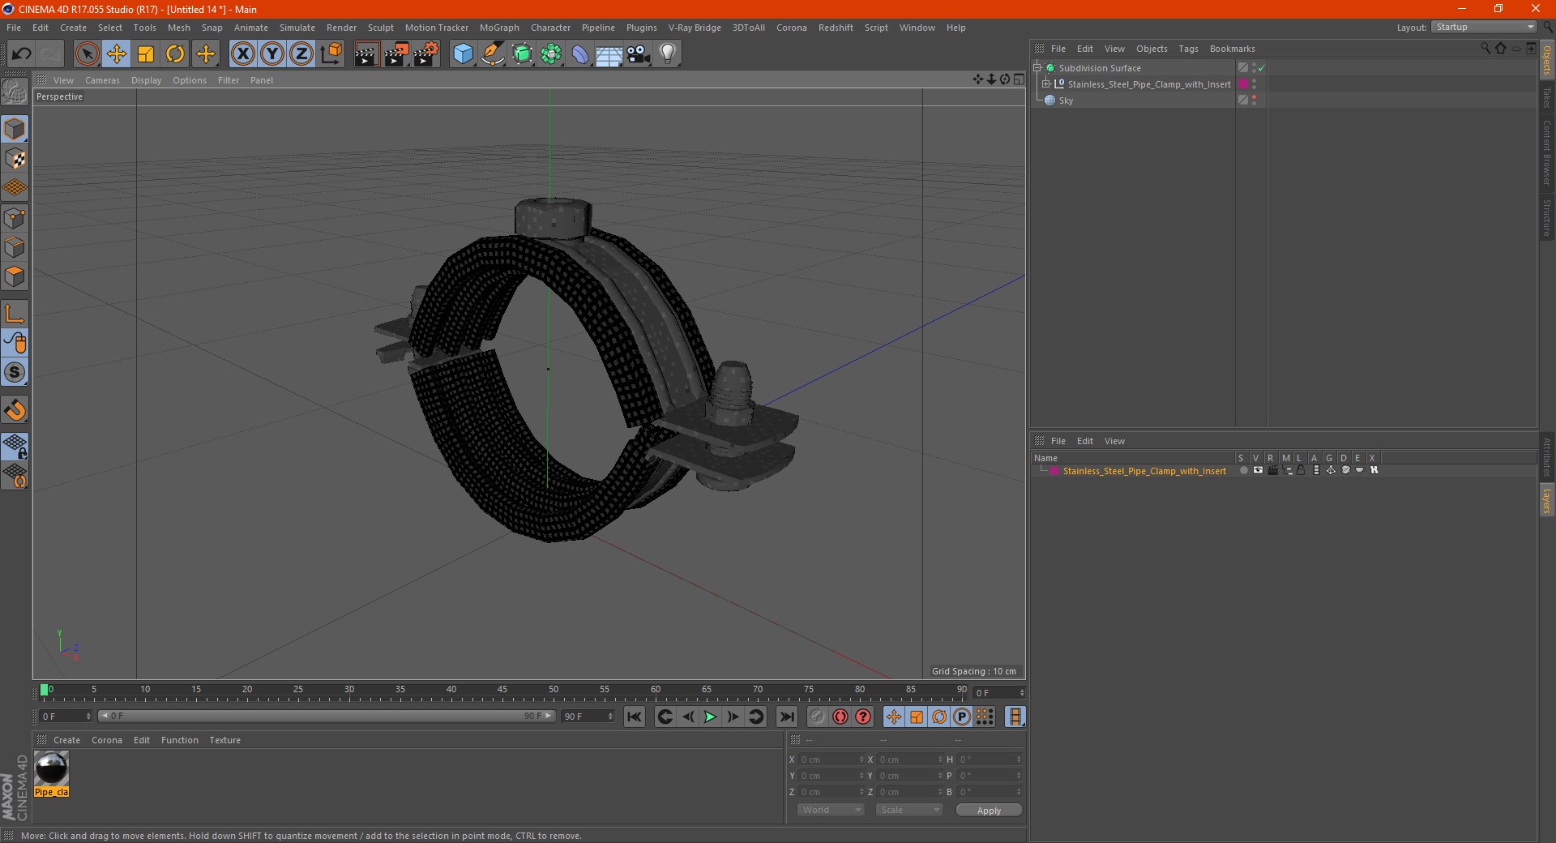This screenshot has height=843, width=1556.
Task: Click the Light bulb icon
Action: pos(667,54)
